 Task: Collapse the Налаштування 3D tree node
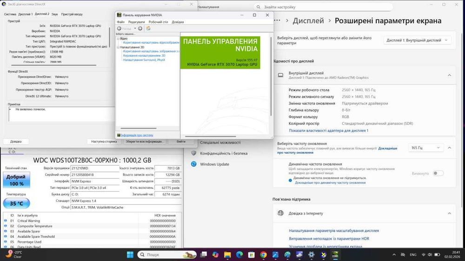click(118, 47)
